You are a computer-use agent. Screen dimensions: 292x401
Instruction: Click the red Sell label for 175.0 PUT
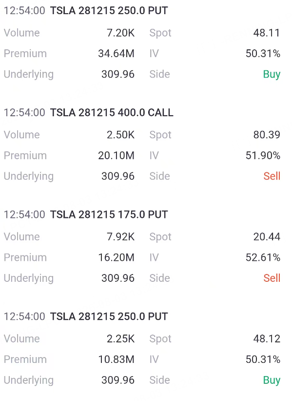(x=272, y=278)
